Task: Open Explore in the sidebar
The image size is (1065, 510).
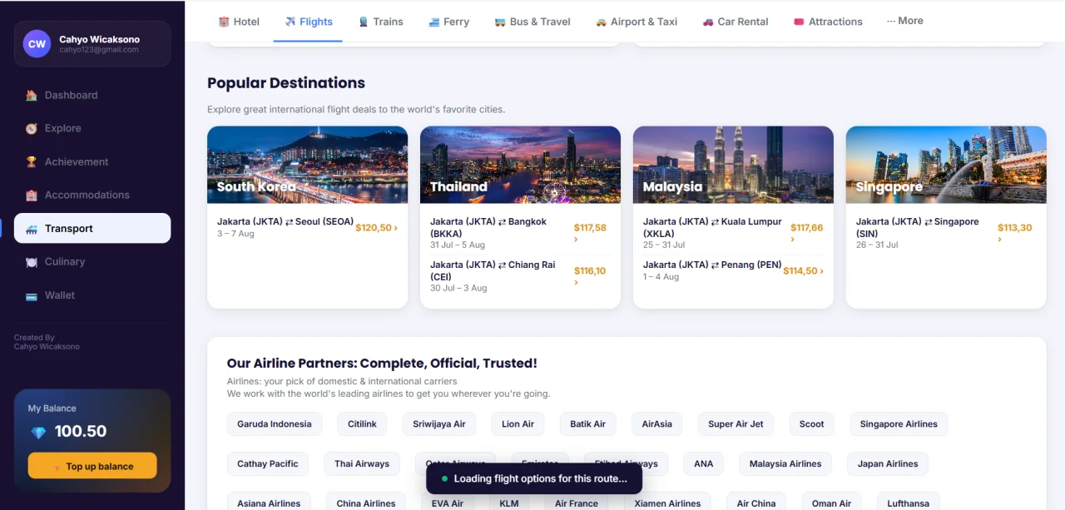Action: [92, 128]
